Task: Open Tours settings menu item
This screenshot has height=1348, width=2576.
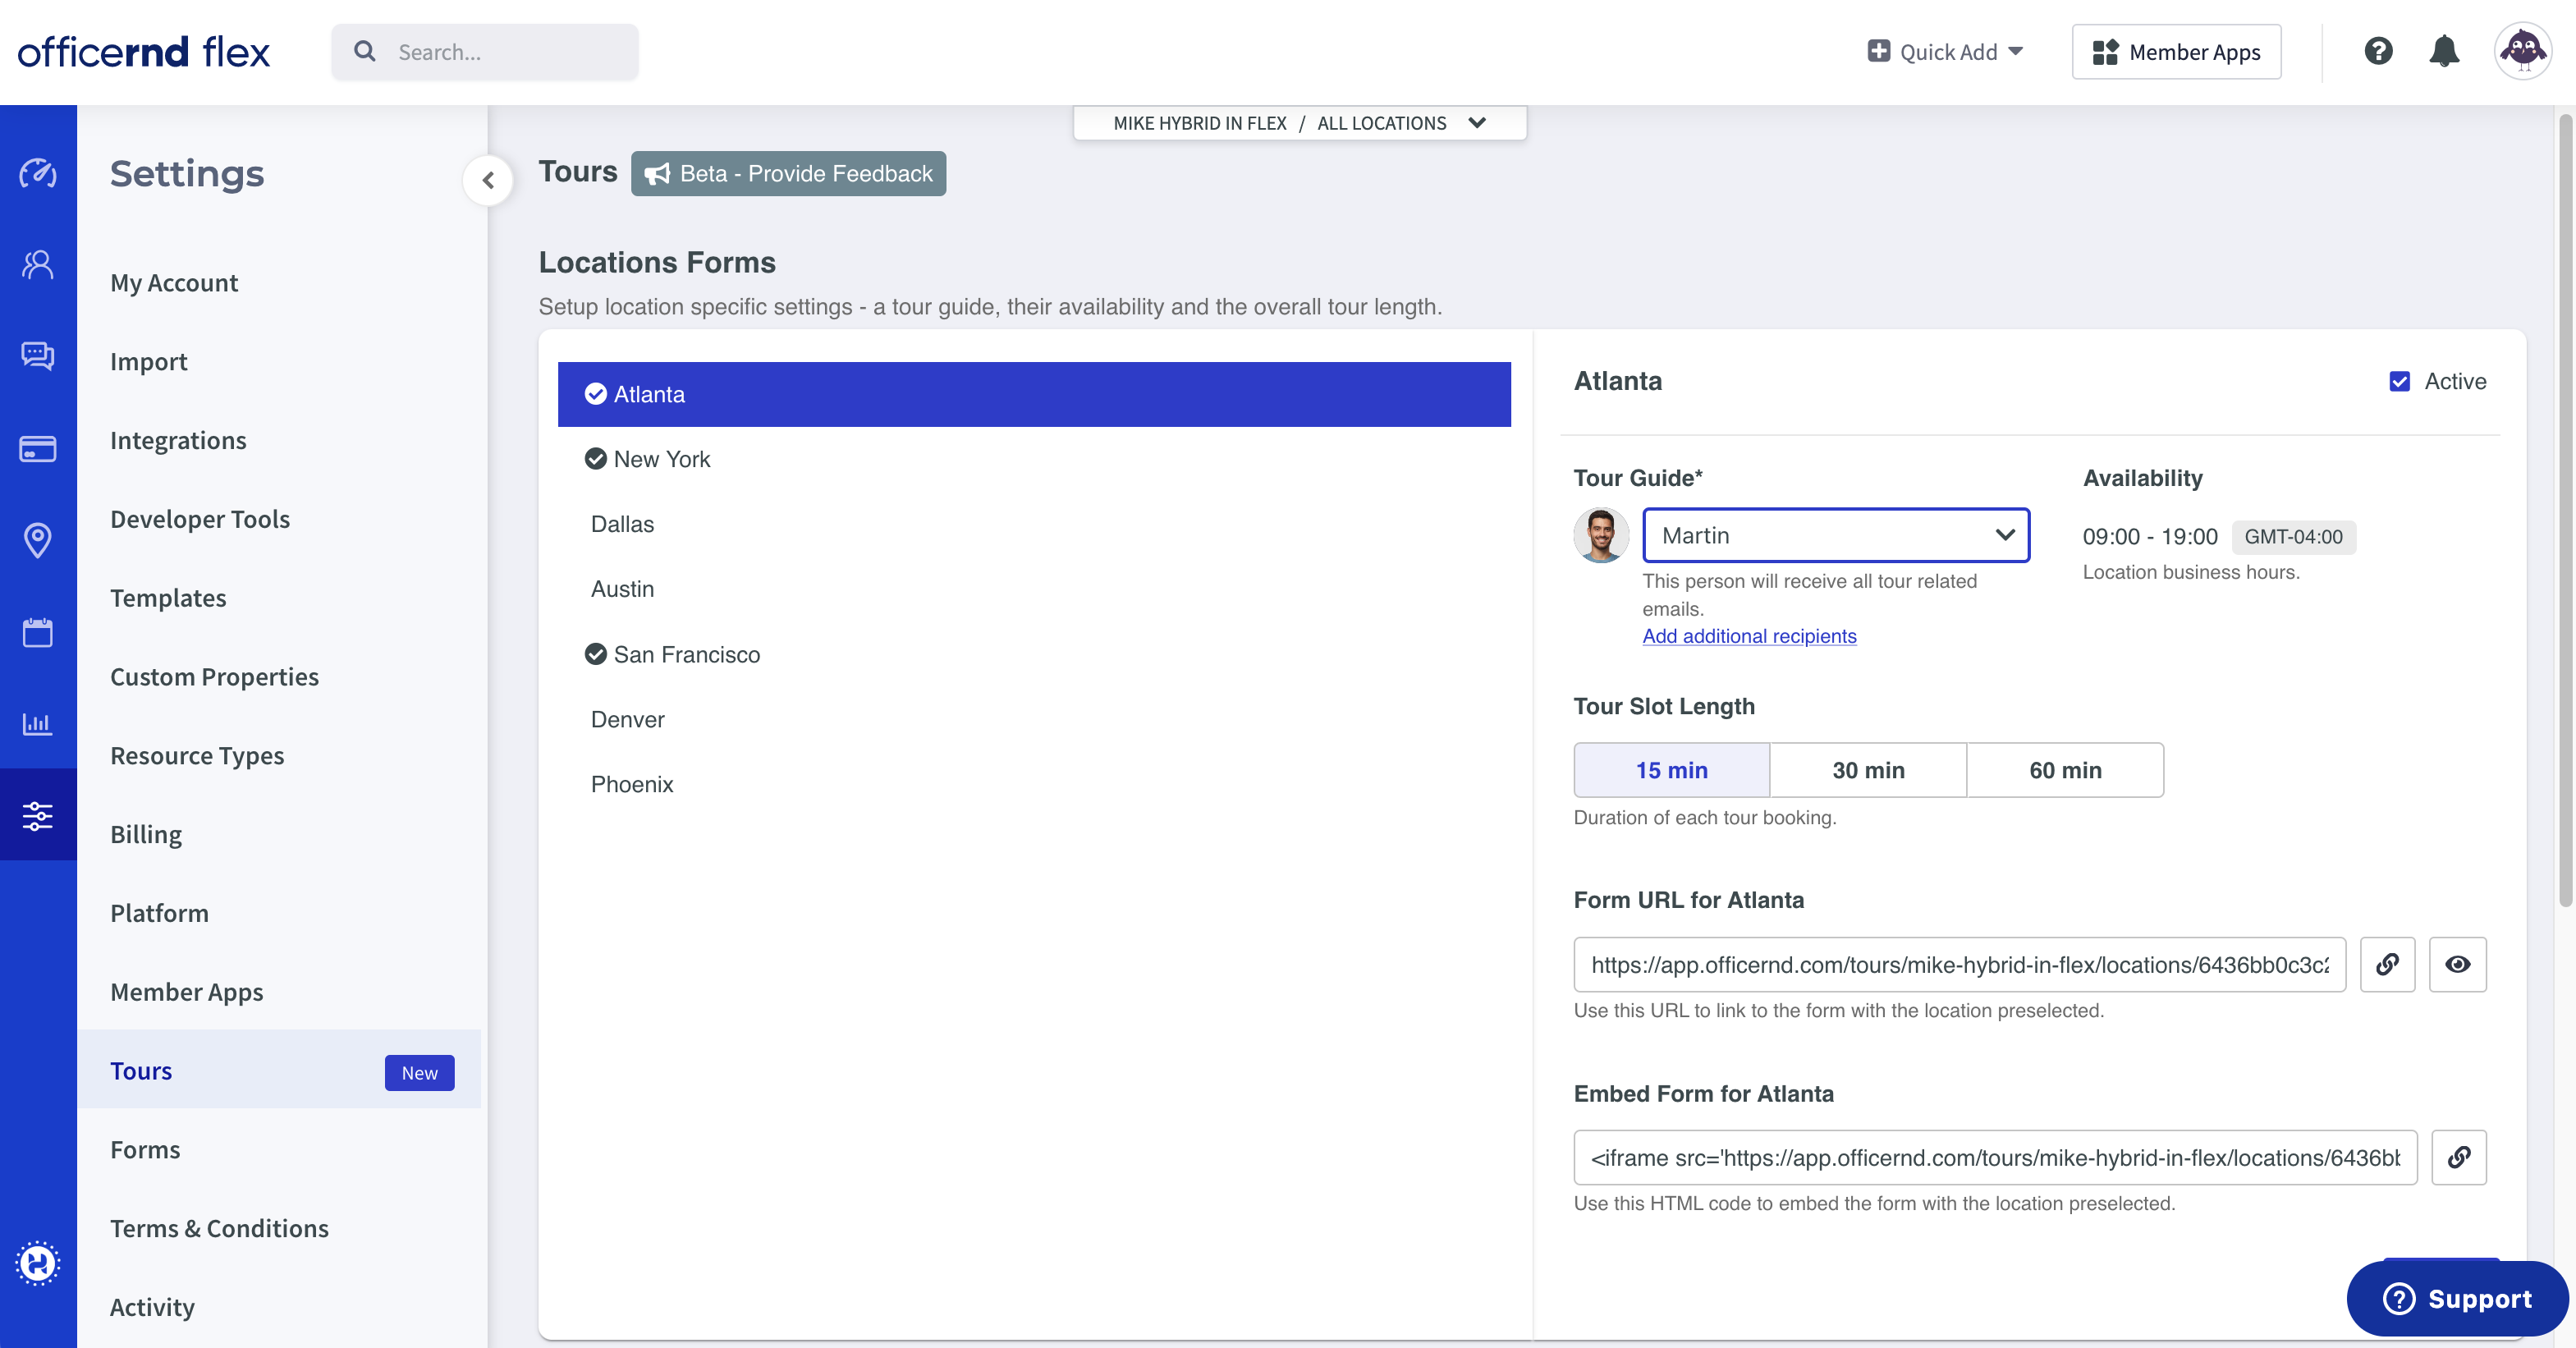Action: [279, 1070]
